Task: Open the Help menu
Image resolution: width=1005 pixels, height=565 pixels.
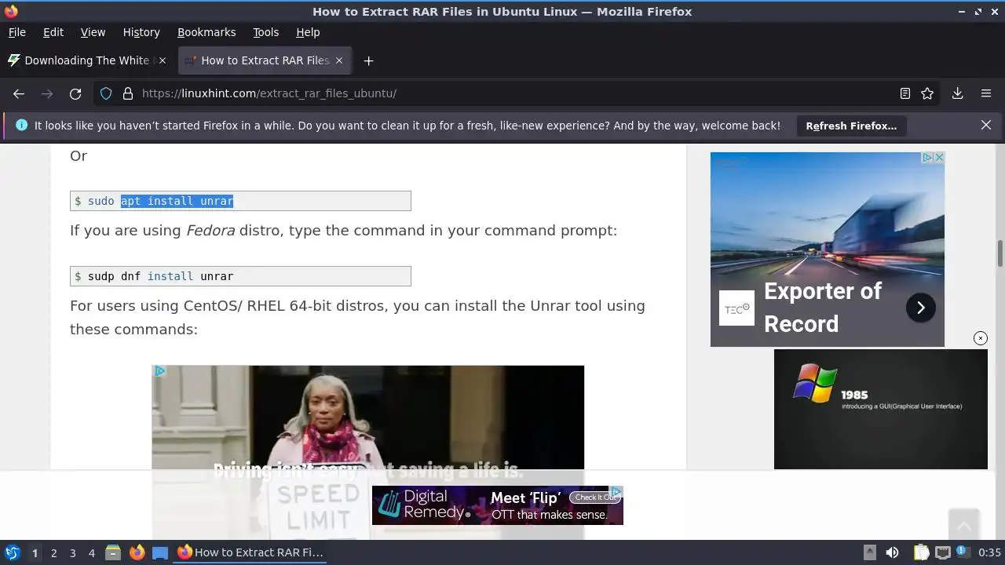Action: [308, 32]
